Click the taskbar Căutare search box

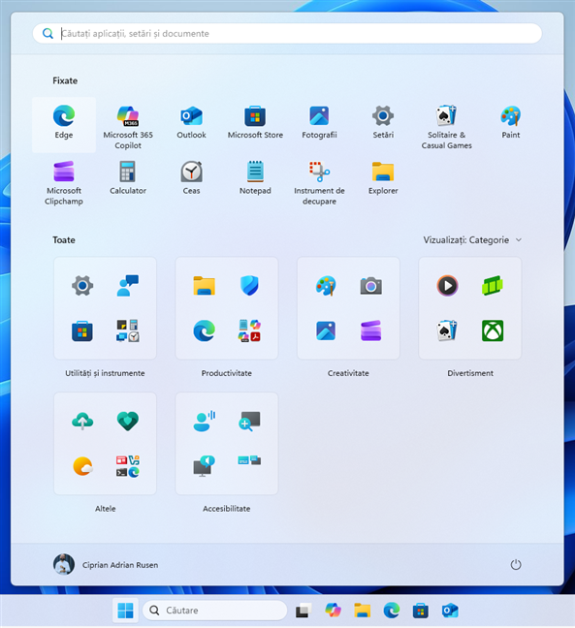point(214,611)
